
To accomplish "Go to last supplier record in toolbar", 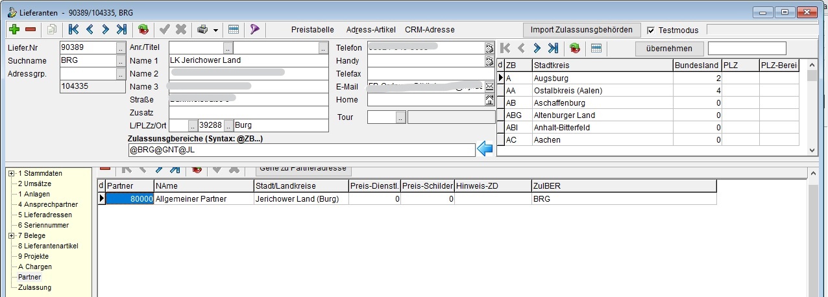I will coord(121,30).
